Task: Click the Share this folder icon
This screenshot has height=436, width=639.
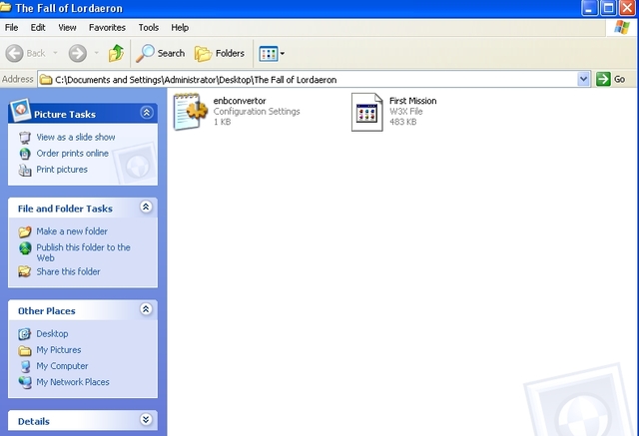Action: coord(25,271)
